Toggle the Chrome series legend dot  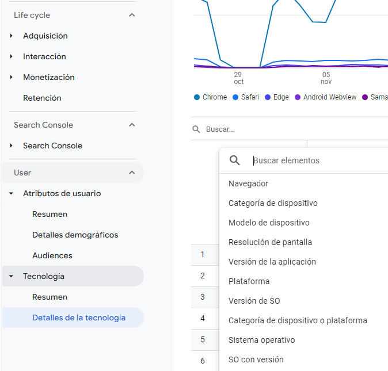197,97
